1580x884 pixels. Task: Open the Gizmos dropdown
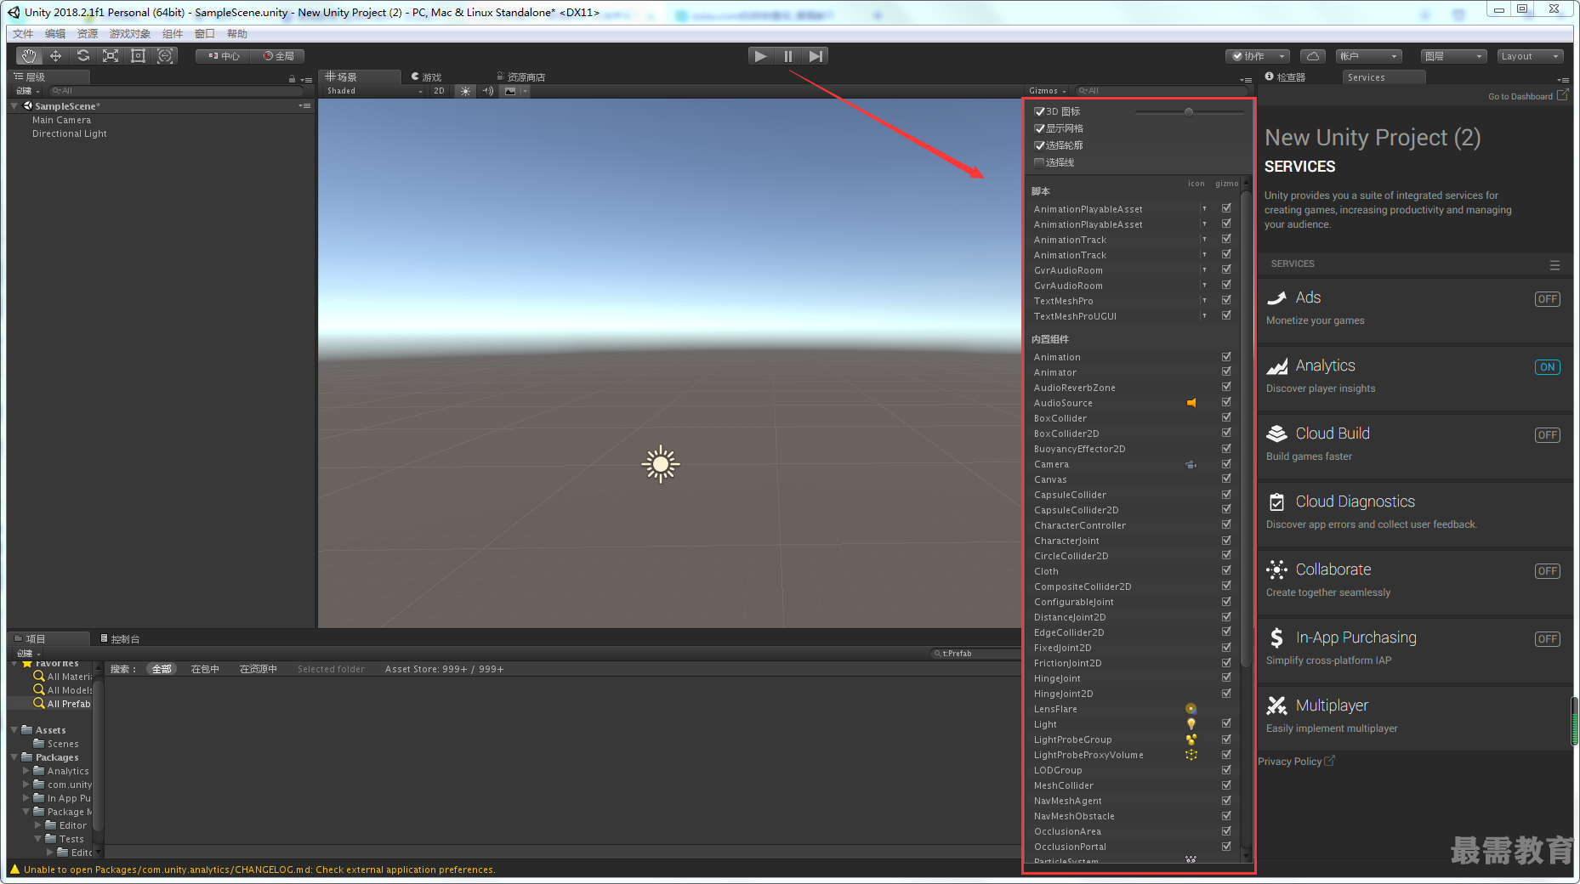coord(1047,91)
